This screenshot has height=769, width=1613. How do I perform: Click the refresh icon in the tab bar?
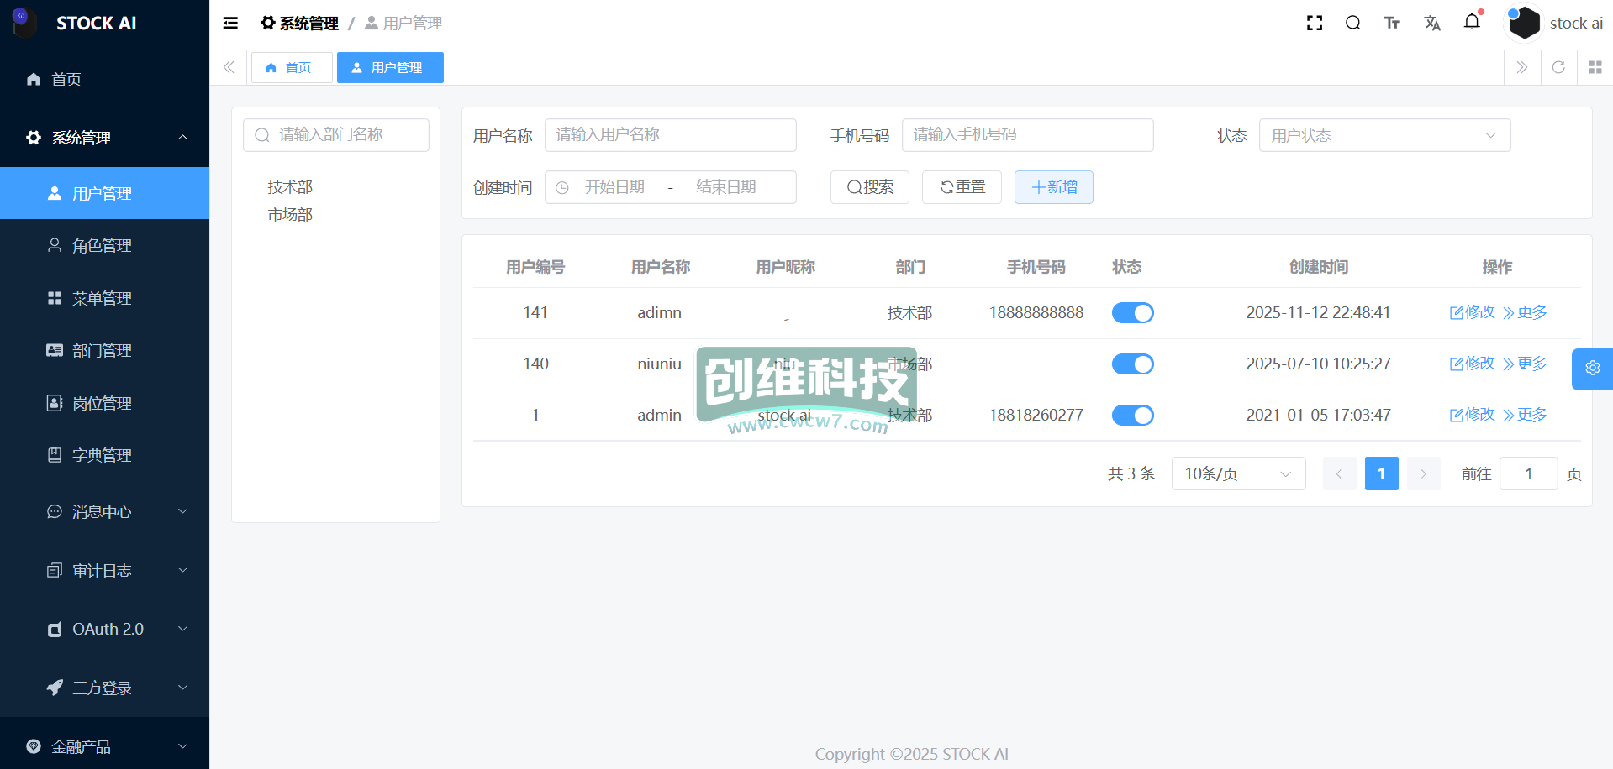[x=1558, y=67]
